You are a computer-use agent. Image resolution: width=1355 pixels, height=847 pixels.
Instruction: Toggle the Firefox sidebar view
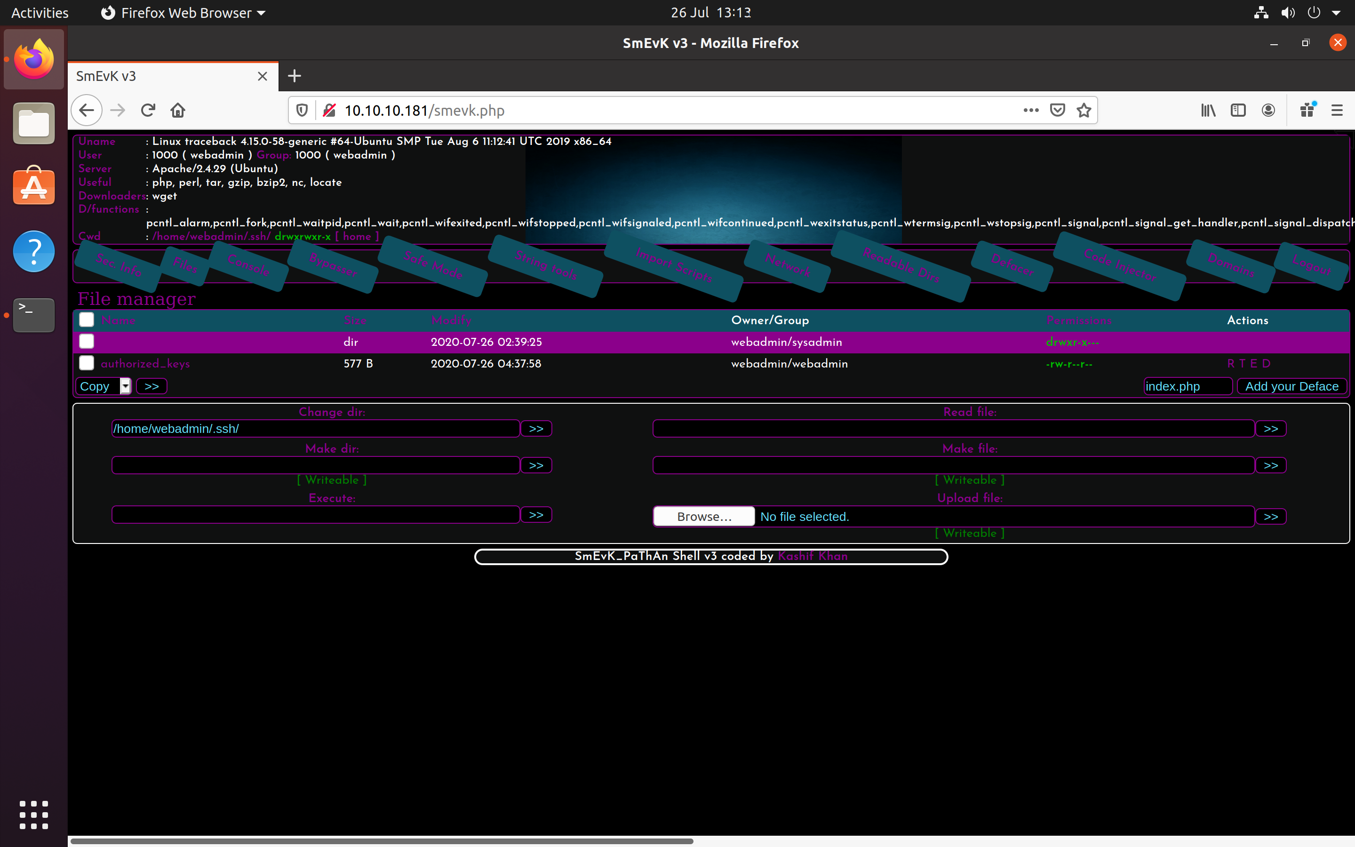coord(1238,111)
